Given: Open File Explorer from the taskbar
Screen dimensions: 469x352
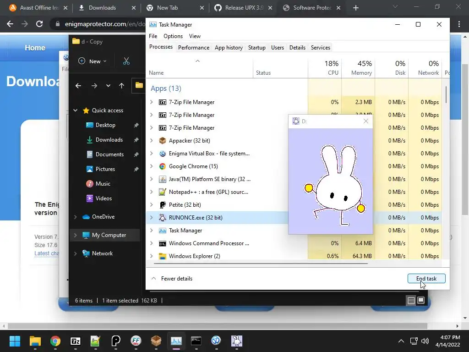Looking at the screenshot, I should pos(35,341).
